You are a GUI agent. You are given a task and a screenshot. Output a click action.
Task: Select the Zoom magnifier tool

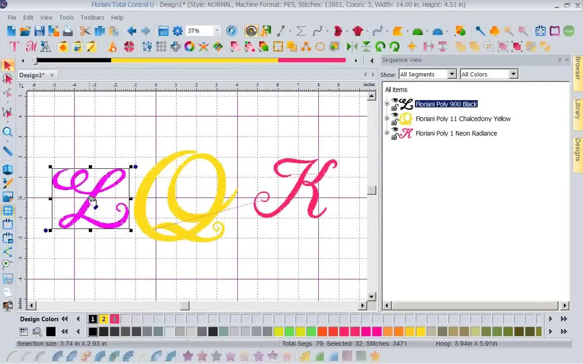[9, 132]
